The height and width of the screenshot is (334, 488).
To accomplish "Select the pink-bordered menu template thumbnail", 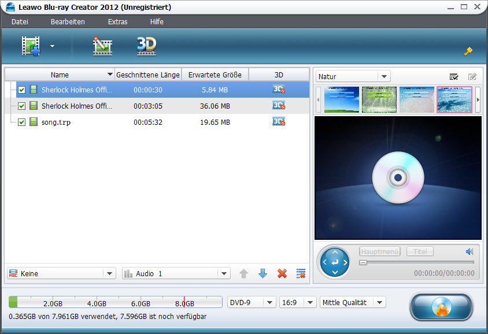I will pyautogui.click(x=454, y=99).
